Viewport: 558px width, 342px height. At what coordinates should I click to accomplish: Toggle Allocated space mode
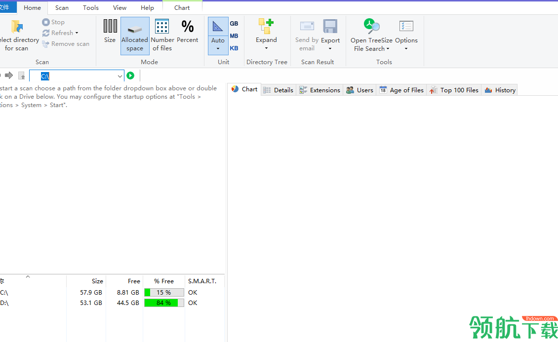(135, 36)
